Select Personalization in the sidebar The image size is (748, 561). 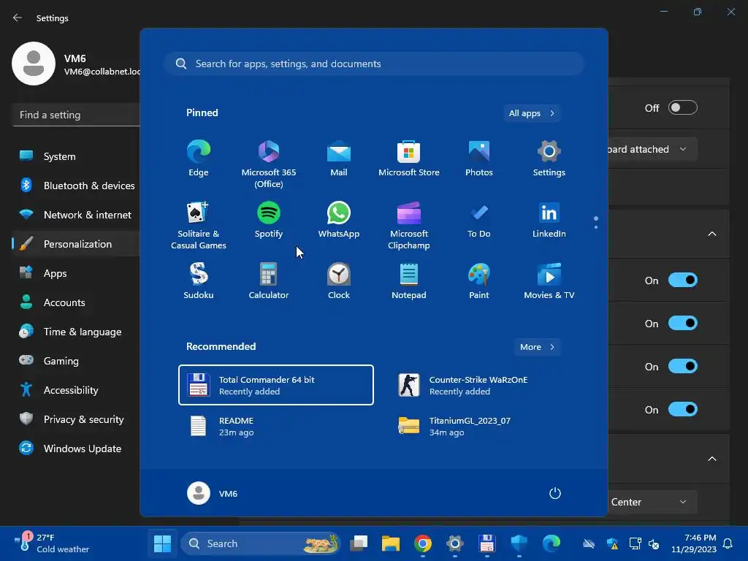76,244
